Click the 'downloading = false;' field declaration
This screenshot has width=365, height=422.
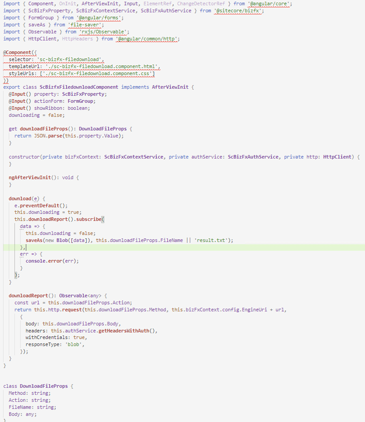[x=36, y=115]
